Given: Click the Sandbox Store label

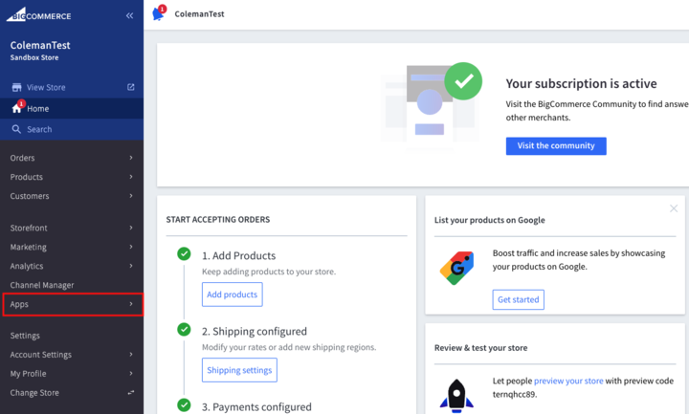Looking at the screenshot, I should tap(34, 57).
